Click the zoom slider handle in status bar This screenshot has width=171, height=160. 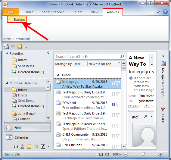[x=143, y=154]
